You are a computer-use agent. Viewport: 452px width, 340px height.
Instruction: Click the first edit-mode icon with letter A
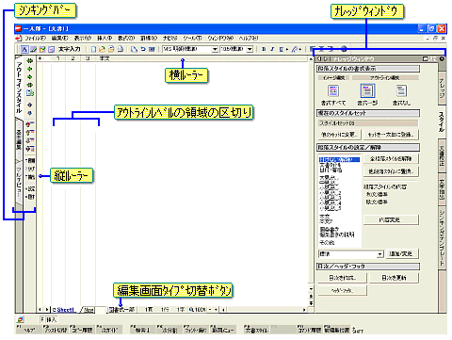coord(24,49)
